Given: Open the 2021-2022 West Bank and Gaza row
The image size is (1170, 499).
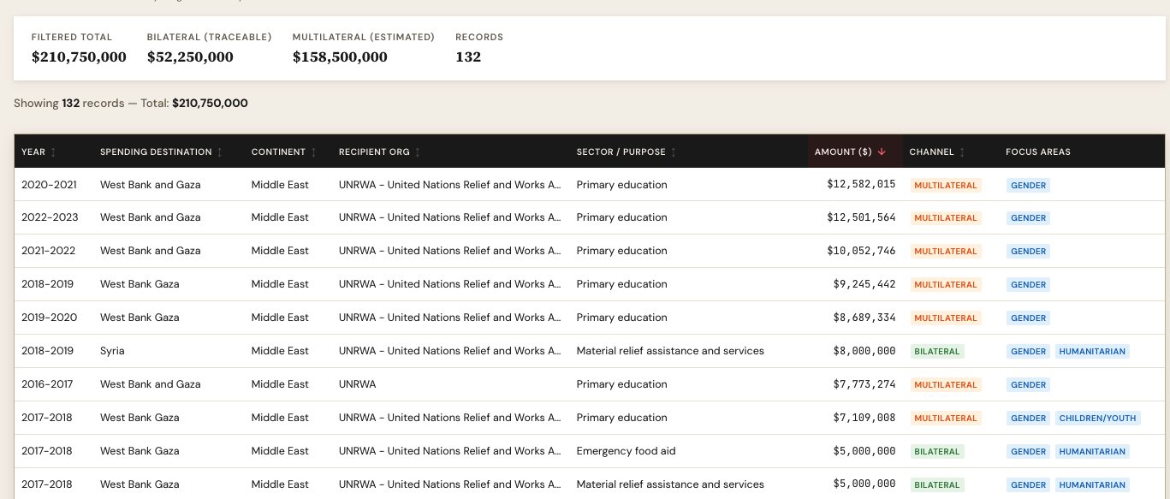Looking at the screenshot, I should click(150, 251).
